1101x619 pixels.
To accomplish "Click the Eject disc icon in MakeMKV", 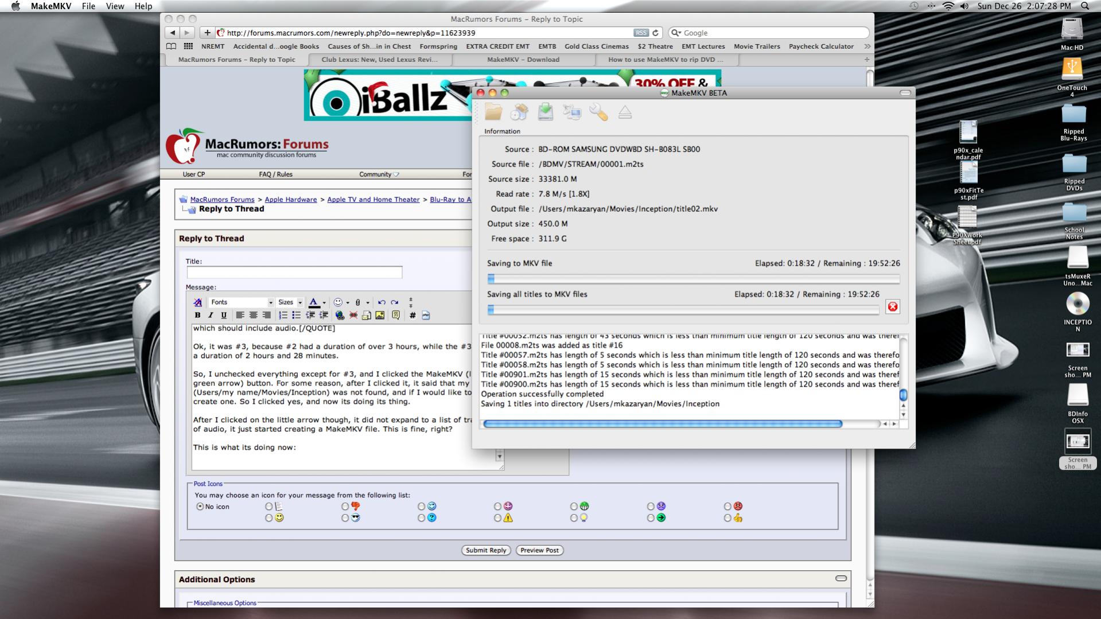I will tap(625, 112).
